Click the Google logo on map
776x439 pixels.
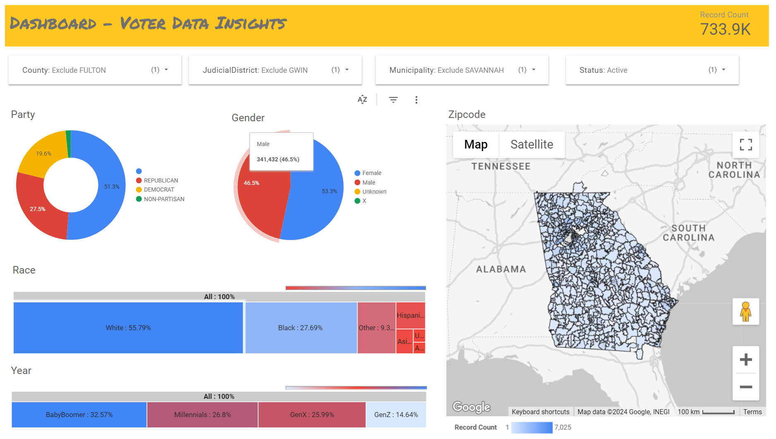471,407
